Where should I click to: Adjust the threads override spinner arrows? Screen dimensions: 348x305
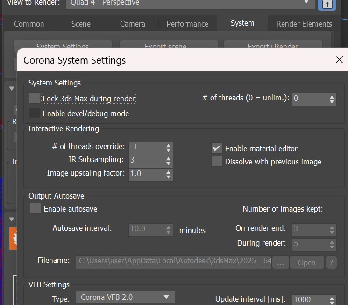(169, 148)
